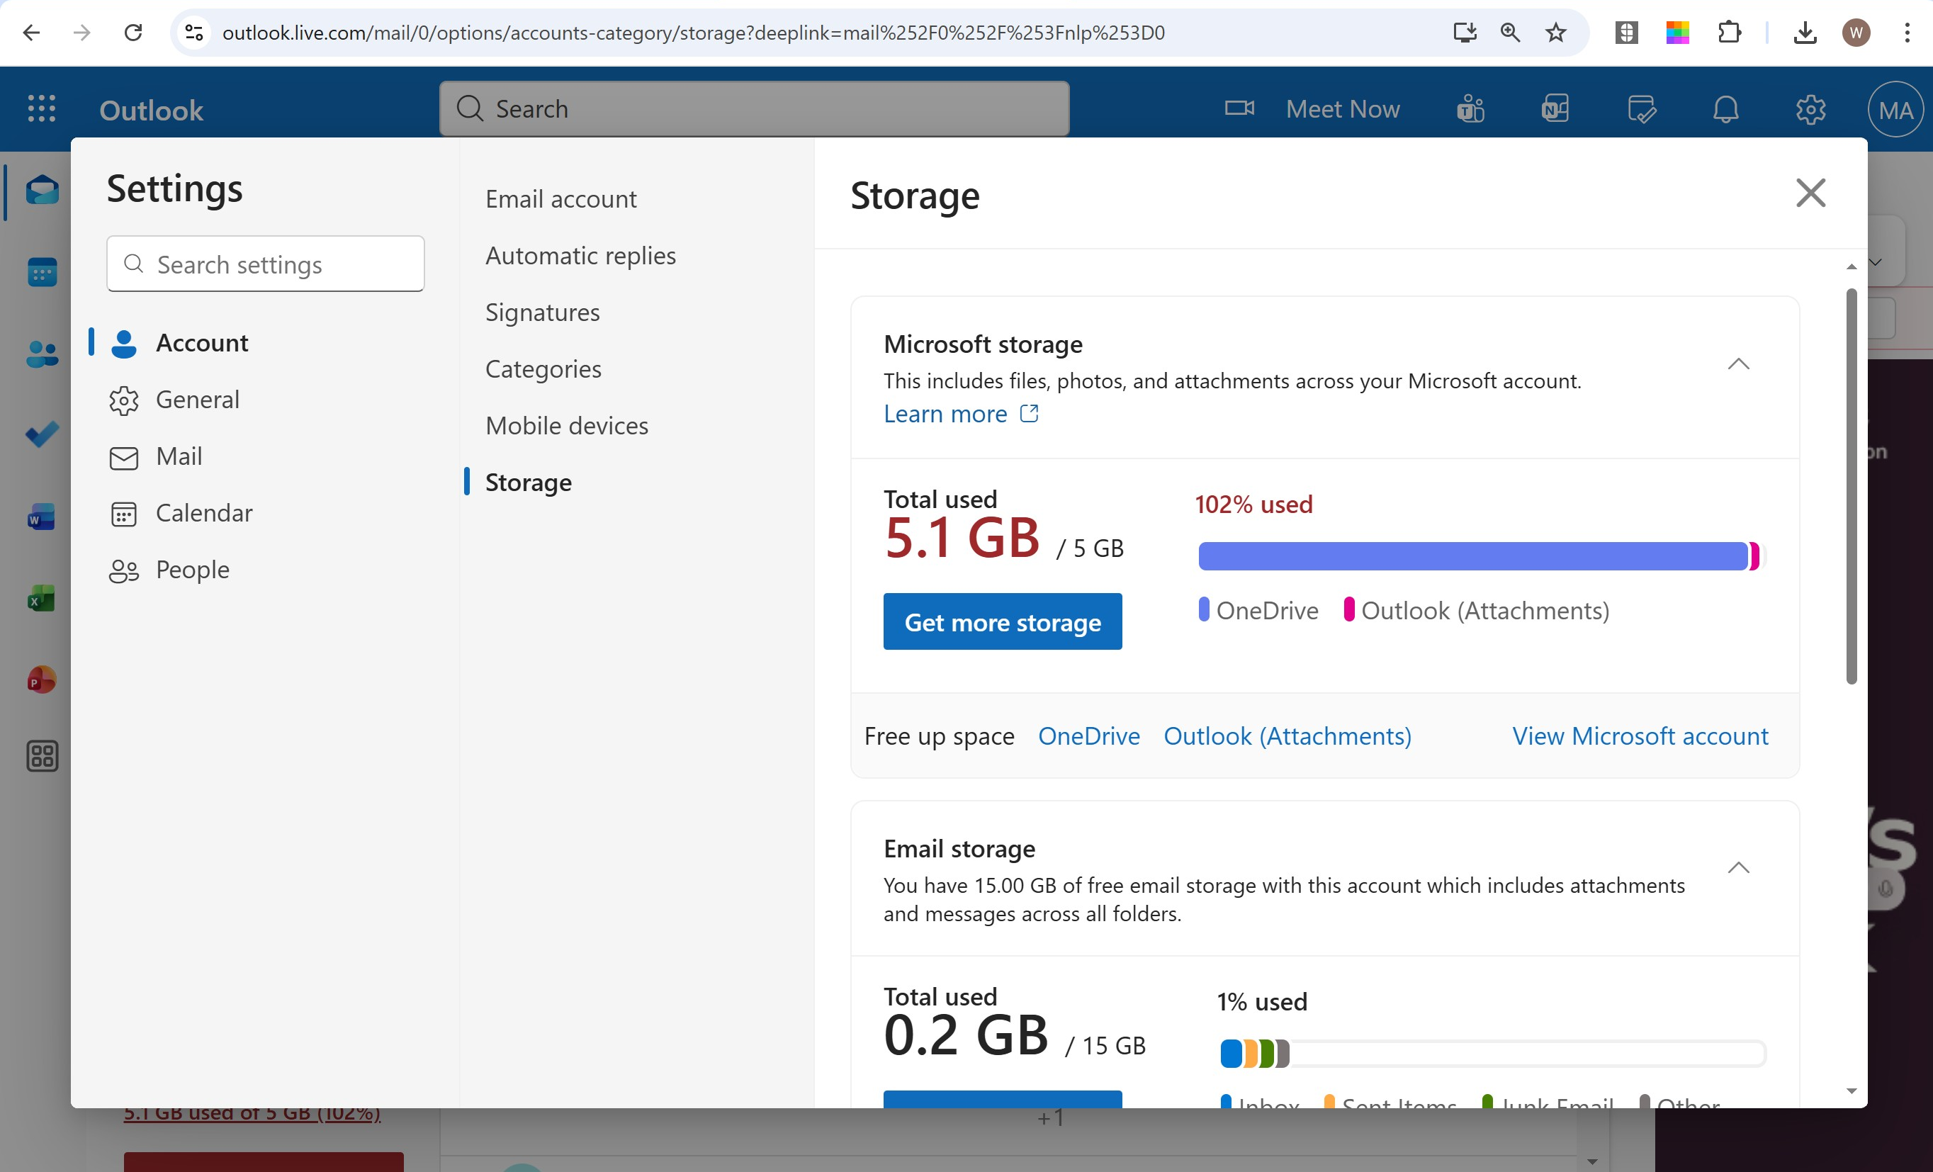
Task: Open the settings gear in header
Action: point(1810,108)
